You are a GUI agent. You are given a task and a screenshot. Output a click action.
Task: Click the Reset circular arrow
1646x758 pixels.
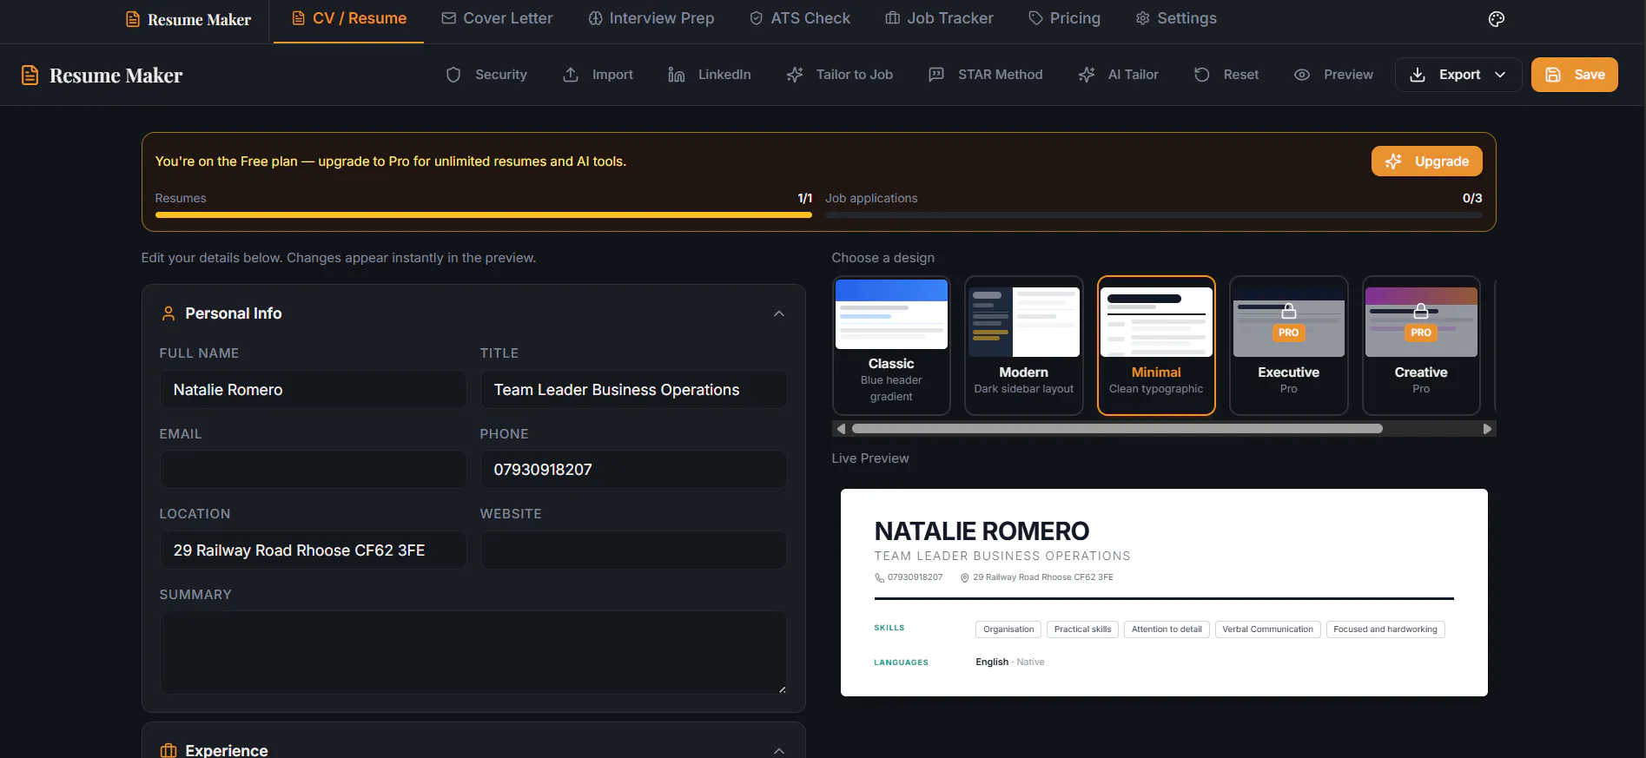(x=1201, y=75)
